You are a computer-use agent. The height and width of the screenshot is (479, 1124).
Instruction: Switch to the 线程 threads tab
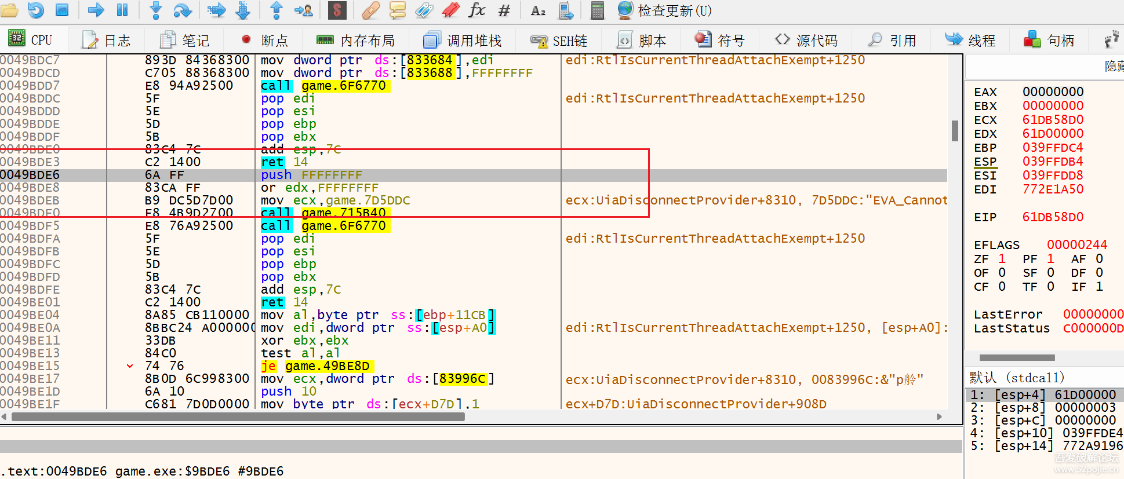[x=970, y=40]
